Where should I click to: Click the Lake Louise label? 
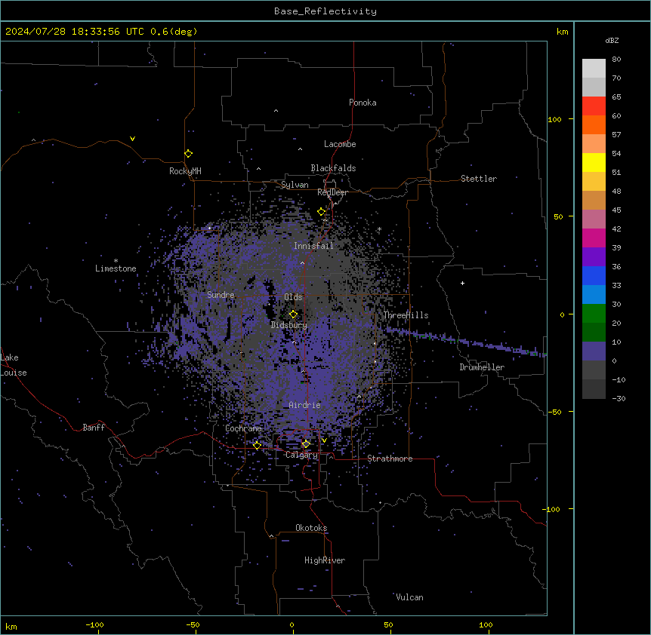[14, 365]
